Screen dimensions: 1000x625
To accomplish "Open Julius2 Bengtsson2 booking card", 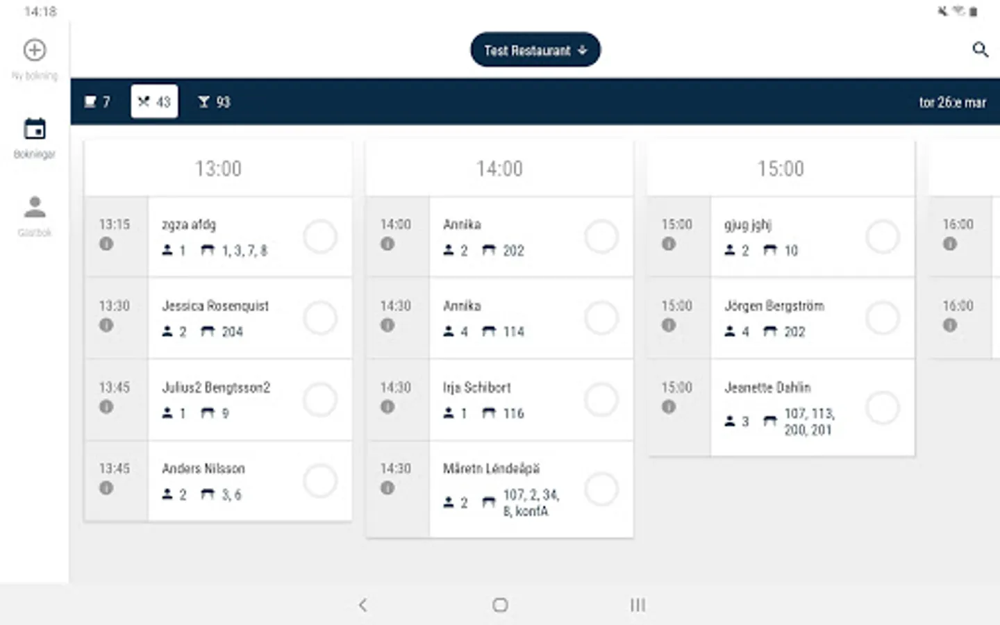I will point(222,399).
